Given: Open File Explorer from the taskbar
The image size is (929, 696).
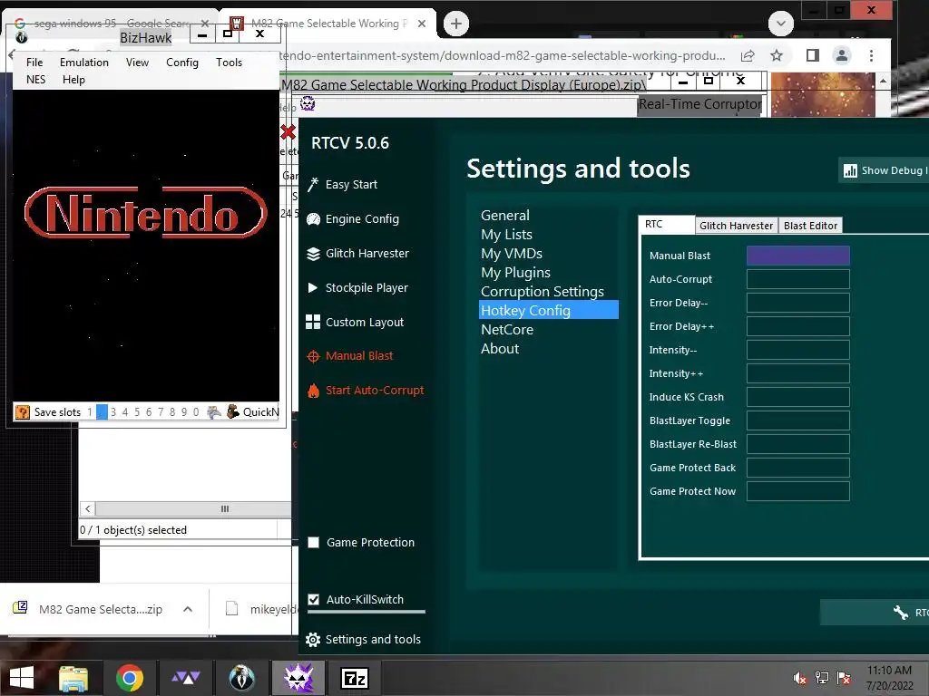Looking at the screenshot, I should 73,678.
